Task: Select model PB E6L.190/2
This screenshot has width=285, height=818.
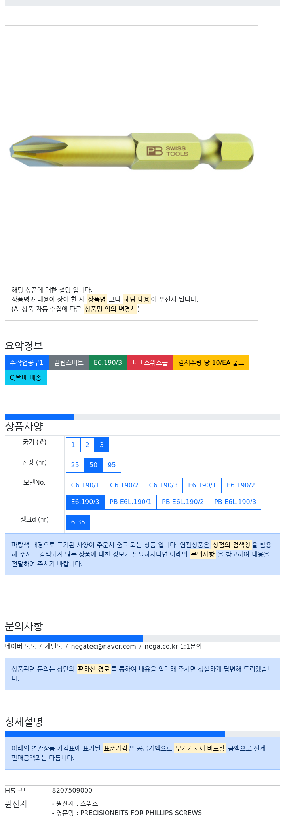Action: [183, 502]
